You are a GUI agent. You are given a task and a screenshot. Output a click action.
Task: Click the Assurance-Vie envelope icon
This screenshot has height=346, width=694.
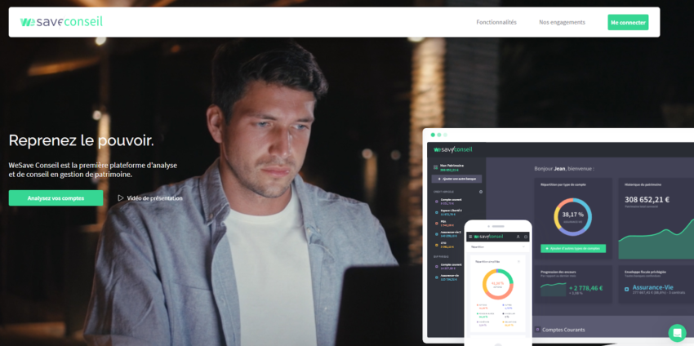(627, 288)
